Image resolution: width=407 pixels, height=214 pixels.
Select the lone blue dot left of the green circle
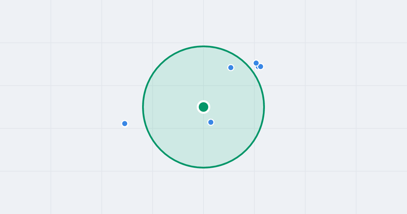pyautogui.click(x=125, y=124)
